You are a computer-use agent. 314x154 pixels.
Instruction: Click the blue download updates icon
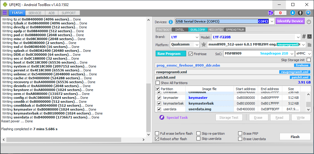[x=293, y=13]
